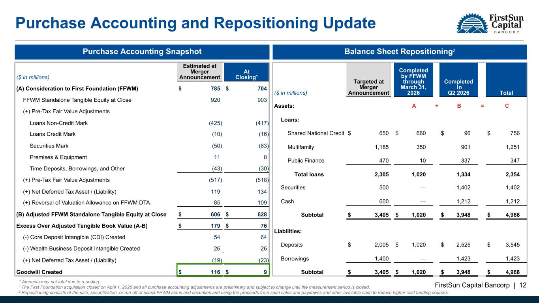Click the (517) pre-tax fair value total
Viewport: 539px width, 303px height.
coord(215,180)
